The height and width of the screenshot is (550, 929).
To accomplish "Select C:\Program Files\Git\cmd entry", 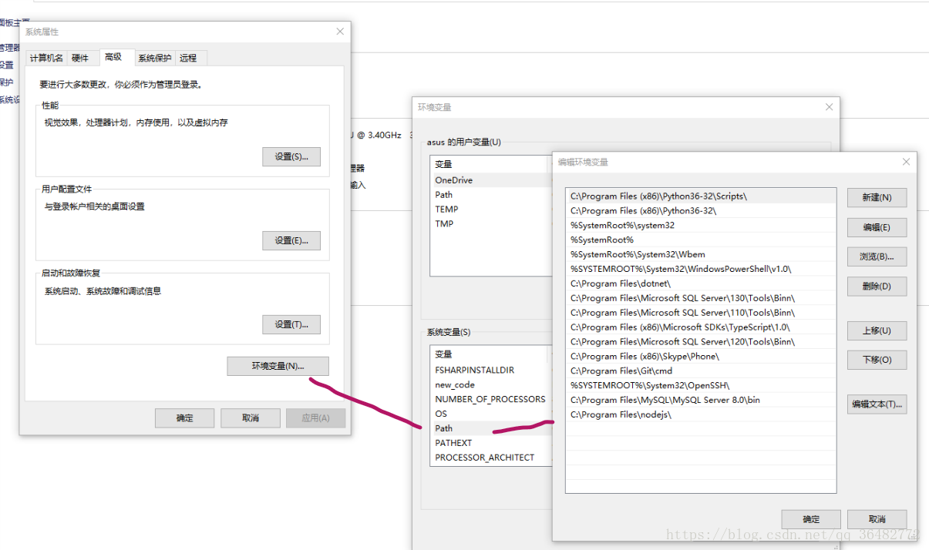I will tap(701, 371).
